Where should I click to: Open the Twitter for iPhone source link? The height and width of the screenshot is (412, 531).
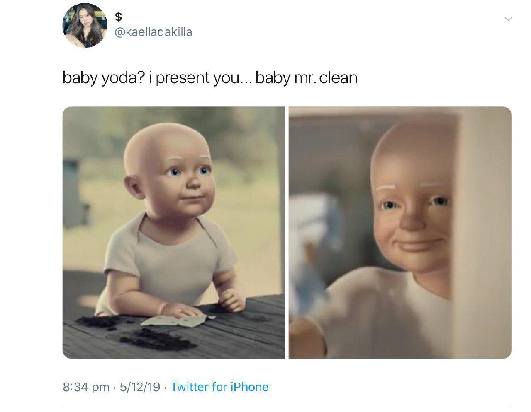pos(219,387)
